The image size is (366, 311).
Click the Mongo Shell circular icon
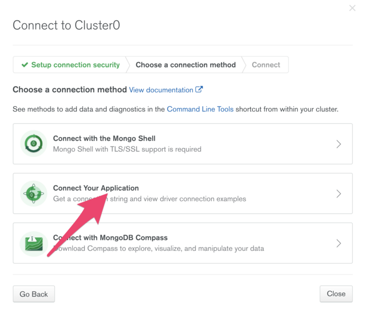coord(33,144)
